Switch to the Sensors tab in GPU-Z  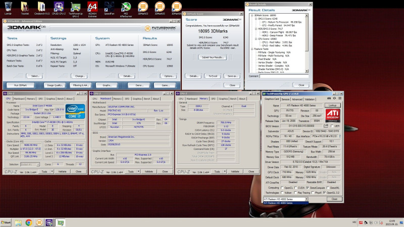coord(285,99)
